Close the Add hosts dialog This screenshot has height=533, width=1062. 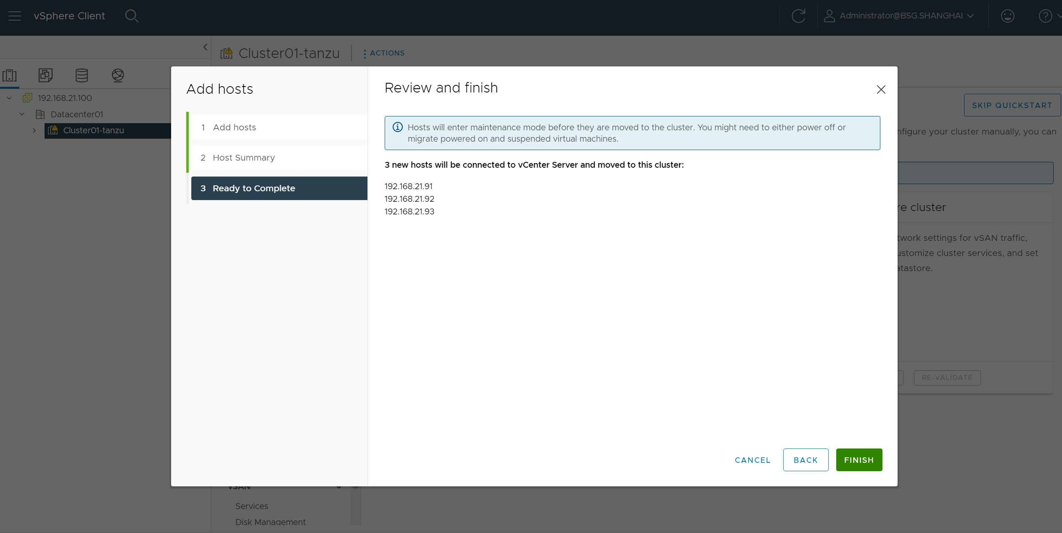[880, 89]
